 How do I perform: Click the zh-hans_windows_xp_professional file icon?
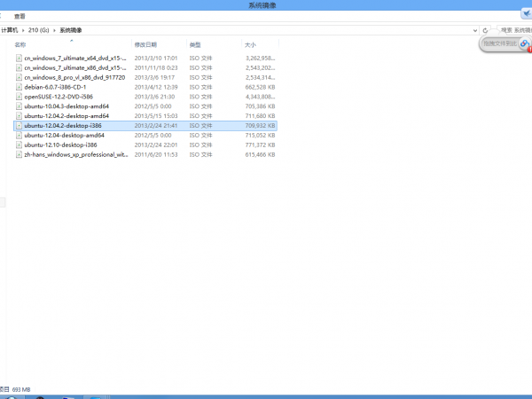pyautogui.click(x=19, y=154)
